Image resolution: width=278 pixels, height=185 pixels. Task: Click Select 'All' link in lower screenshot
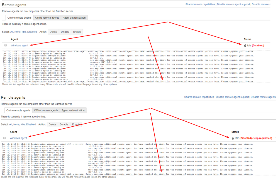[11, 124]
